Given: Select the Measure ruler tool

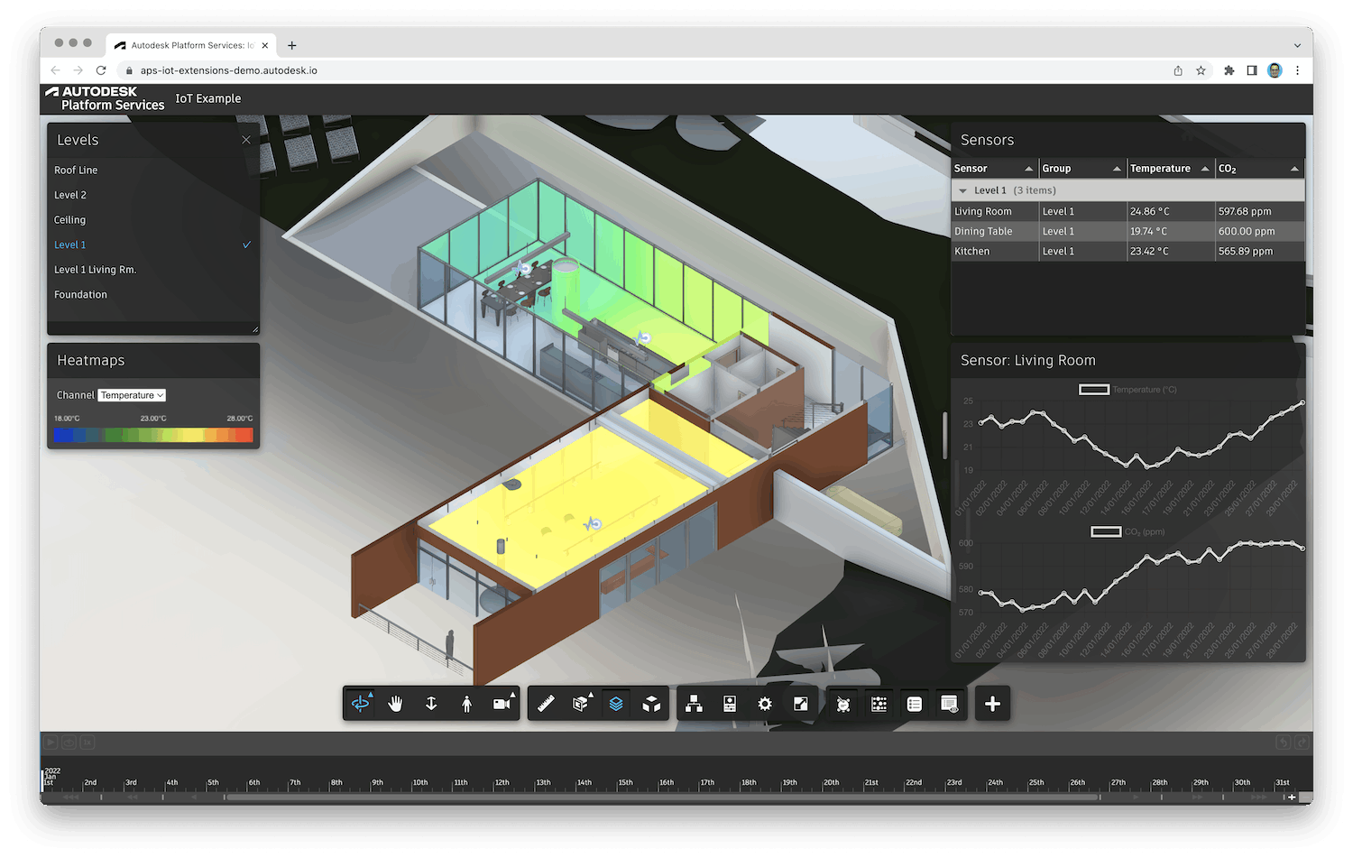Looking at the screenshot, I should tap(546, 704).
